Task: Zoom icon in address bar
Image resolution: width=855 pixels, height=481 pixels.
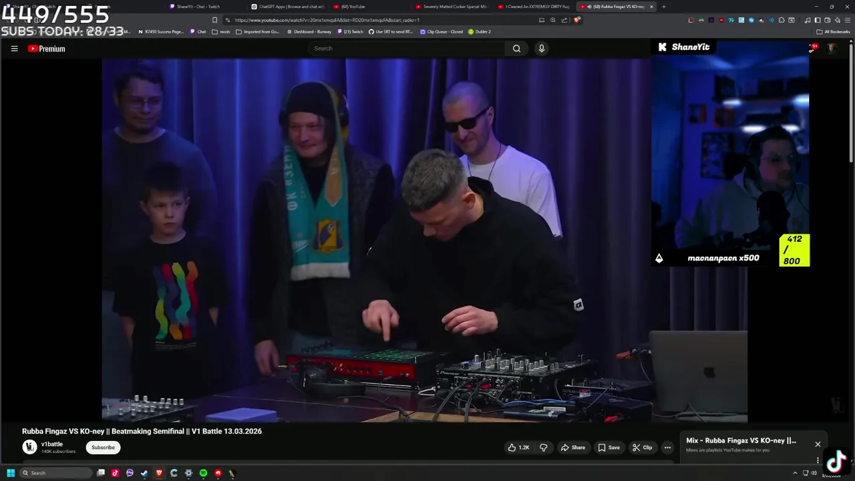Action: pos(552,20)
